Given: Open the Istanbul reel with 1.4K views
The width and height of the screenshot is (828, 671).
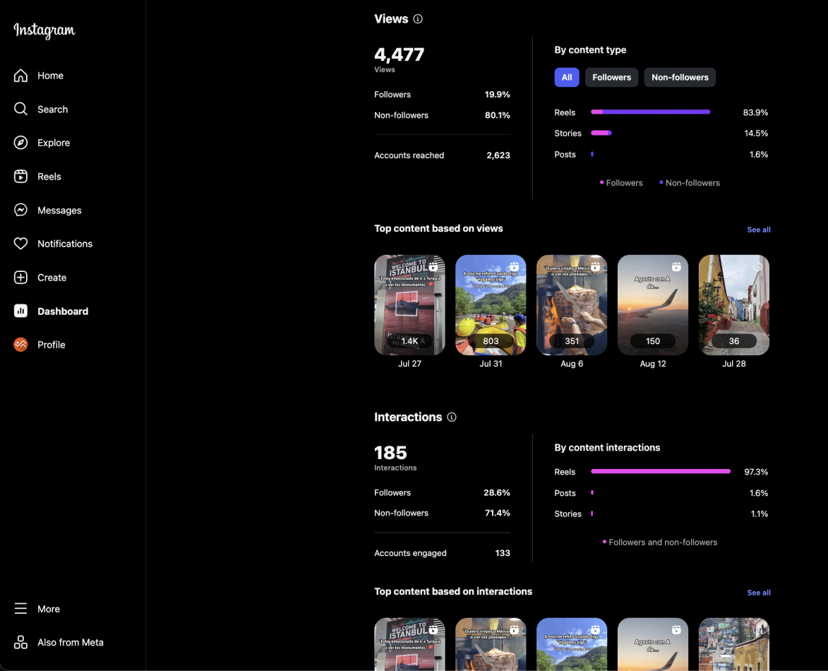Looking at the screenshot, I should pyautogui.click(x=409, y=304).
